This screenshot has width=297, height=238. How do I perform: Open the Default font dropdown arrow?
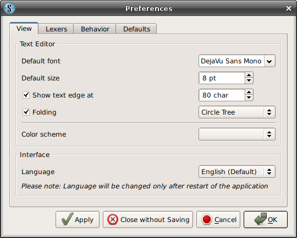(x=269, y=61)
